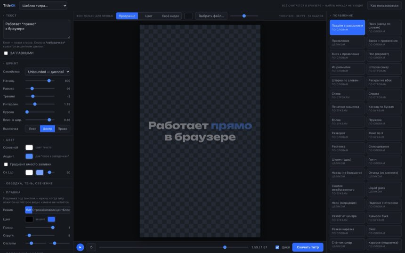This screenshot has width=405, height=253.
Task: Select 'Панч (наезд по словам)' animation
Action: (384, 27)
